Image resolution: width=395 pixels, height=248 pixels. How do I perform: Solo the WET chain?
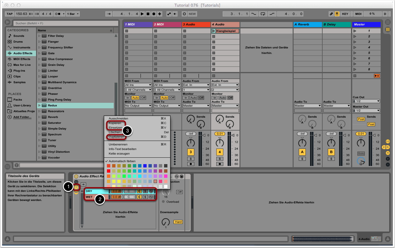[145, 197]
